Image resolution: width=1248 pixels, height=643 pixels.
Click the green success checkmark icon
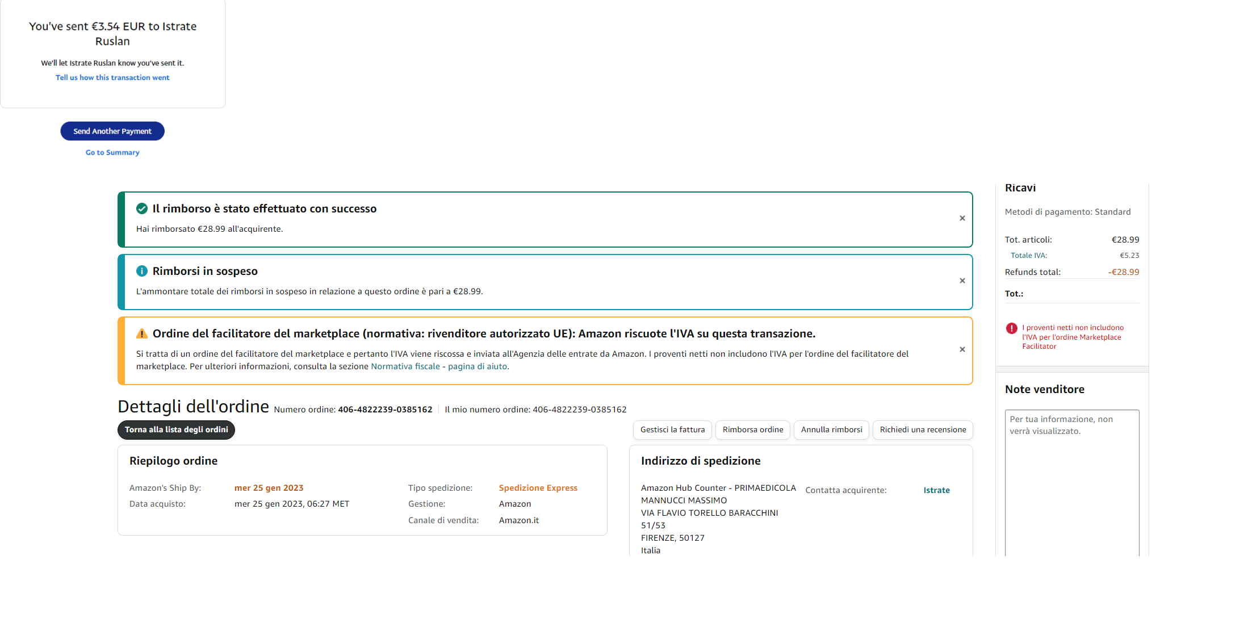(142, 209)
